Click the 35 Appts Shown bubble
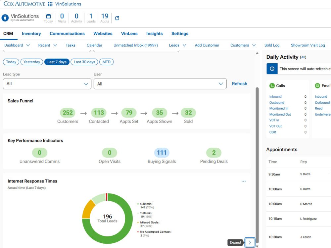Image resolution: width=331 pixels, height=248 pixels. [160, 113]
